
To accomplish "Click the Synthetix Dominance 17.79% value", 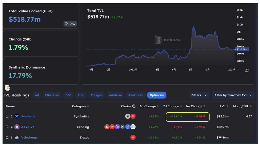I will (20, 76).
